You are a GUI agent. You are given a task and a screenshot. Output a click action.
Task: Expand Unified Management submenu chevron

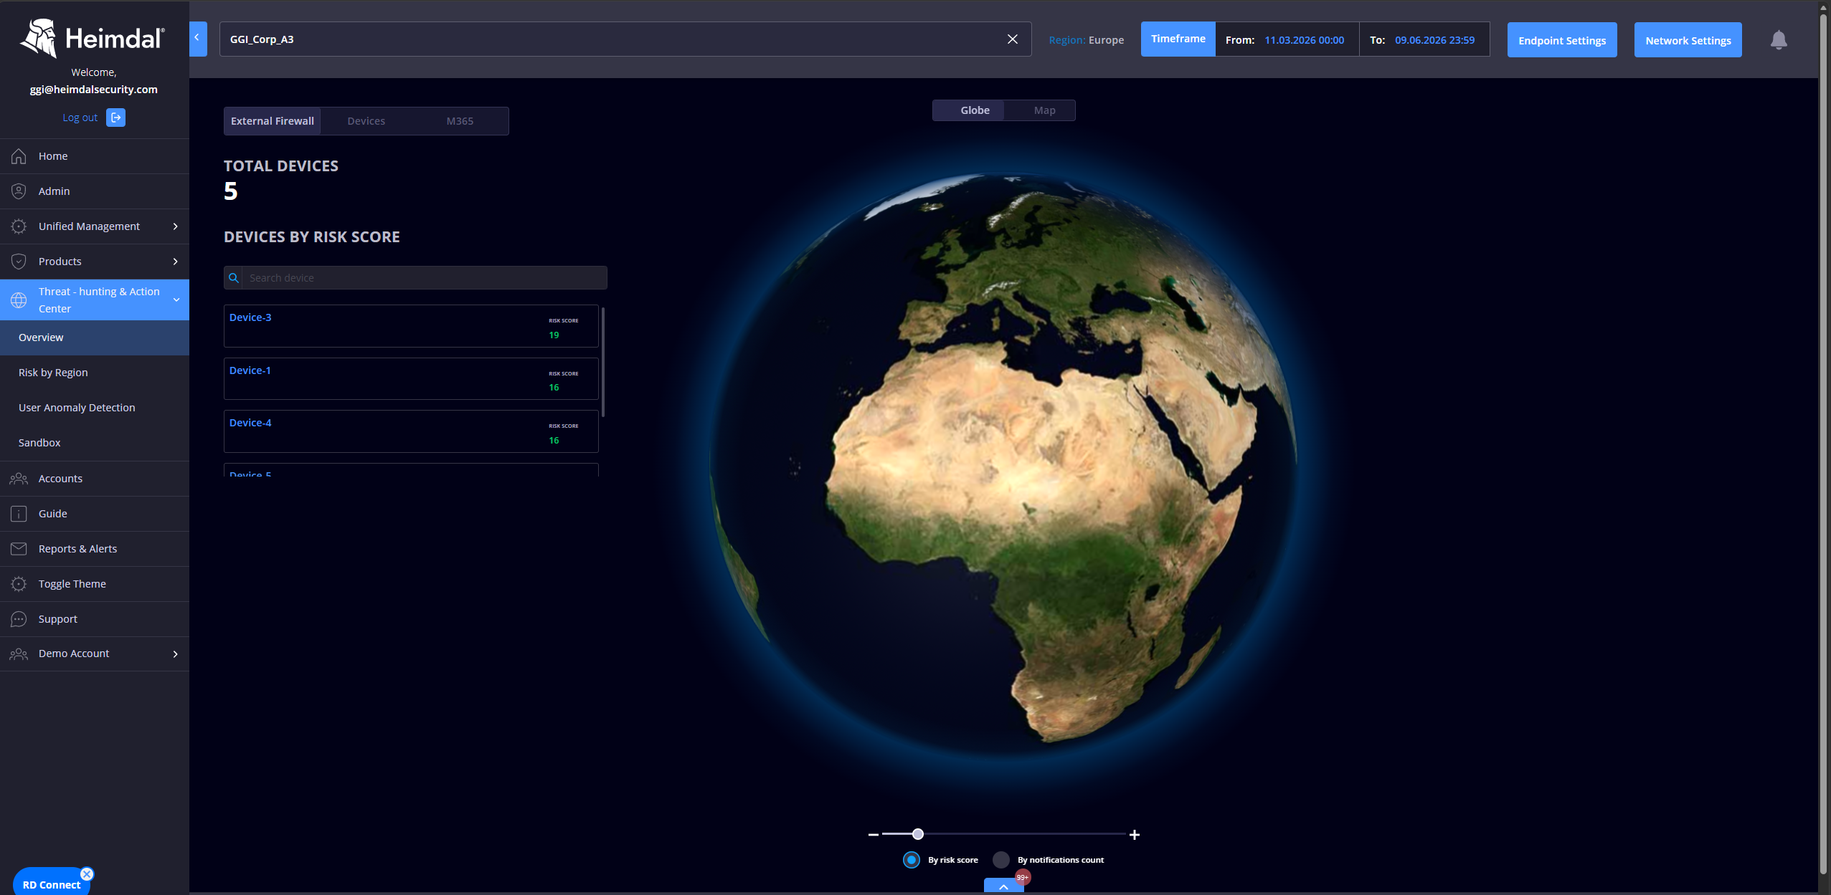[x=175, y=226]
